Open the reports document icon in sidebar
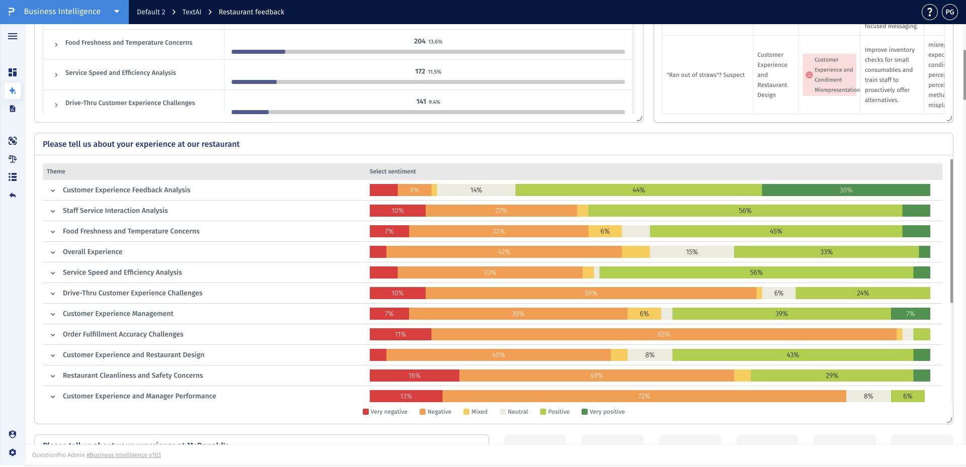This screenshot has width=966, height=467. (13, 109)
